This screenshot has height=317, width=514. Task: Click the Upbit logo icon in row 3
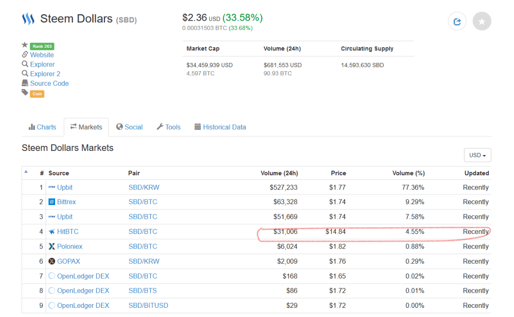52,217
